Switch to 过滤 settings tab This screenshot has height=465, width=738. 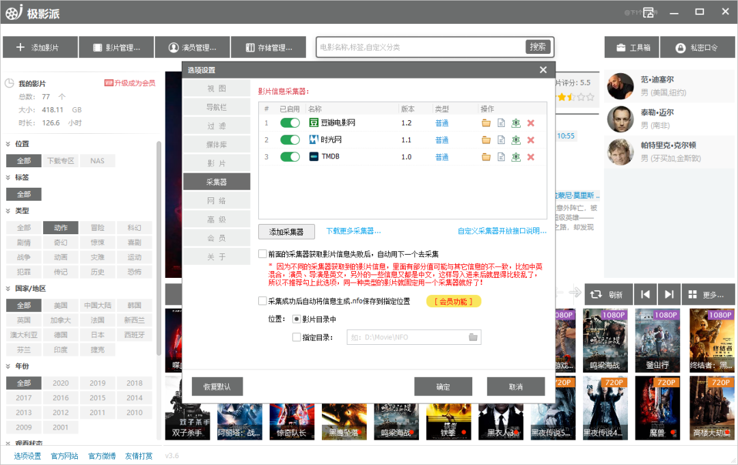[217, 126]
